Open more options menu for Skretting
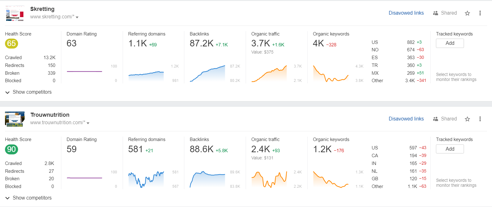This screenshot has width=492, height=207. (x=480, y=13)
